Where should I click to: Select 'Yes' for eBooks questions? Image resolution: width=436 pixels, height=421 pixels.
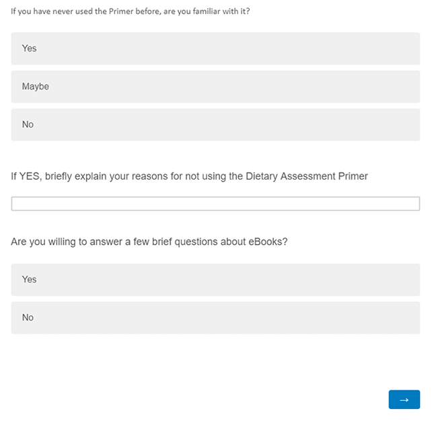click(215, 279)
